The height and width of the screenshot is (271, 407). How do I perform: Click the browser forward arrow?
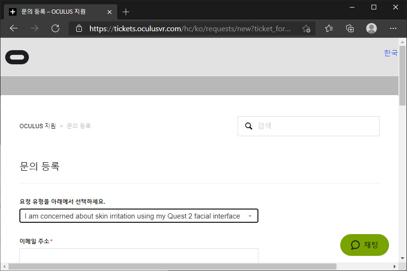point(34,28)
